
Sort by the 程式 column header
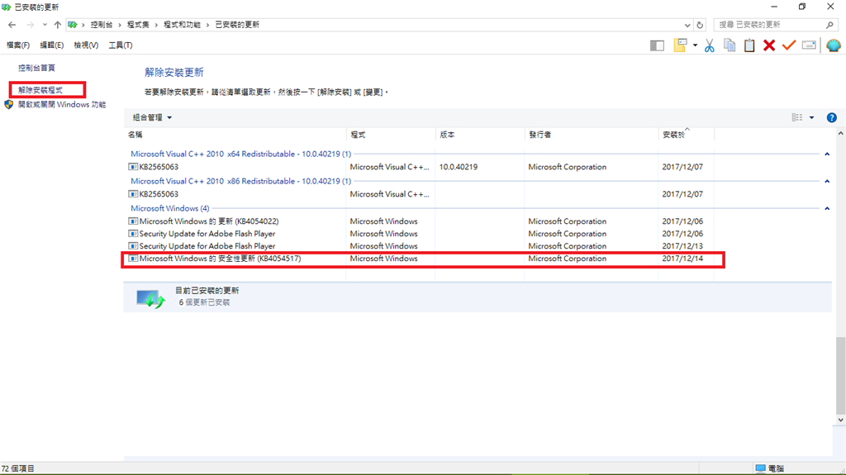391,135
